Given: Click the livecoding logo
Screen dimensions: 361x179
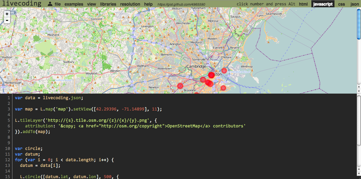Looking at the screenshot, I should pos(22,4).
